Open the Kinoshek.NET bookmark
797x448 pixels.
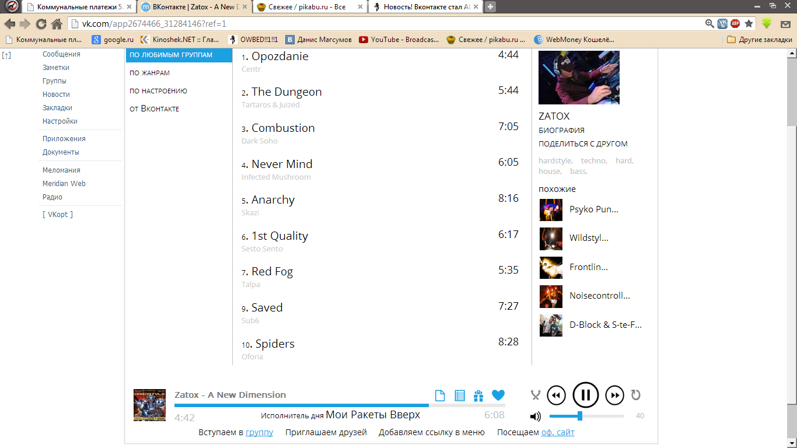point(179,40)
